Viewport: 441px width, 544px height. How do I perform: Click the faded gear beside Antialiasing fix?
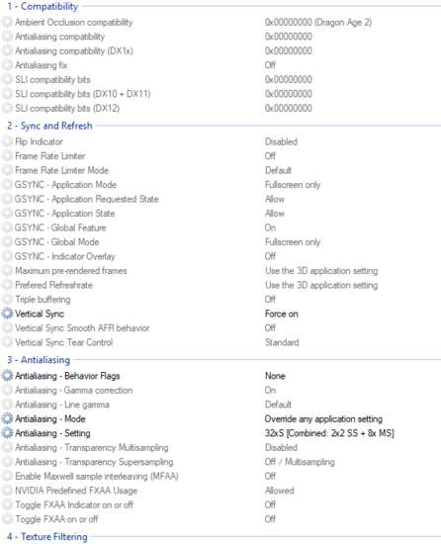pyautogui.click(x=7, y=65)
